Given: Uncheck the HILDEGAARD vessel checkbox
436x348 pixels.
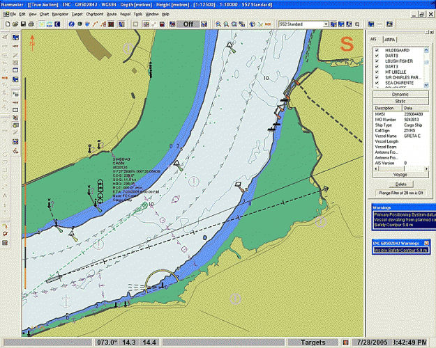Looking at the screenshot, I should [377, 51].
